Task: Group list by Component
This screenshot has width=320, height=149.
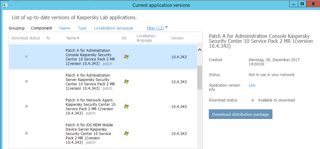Action: coord(41,28)
